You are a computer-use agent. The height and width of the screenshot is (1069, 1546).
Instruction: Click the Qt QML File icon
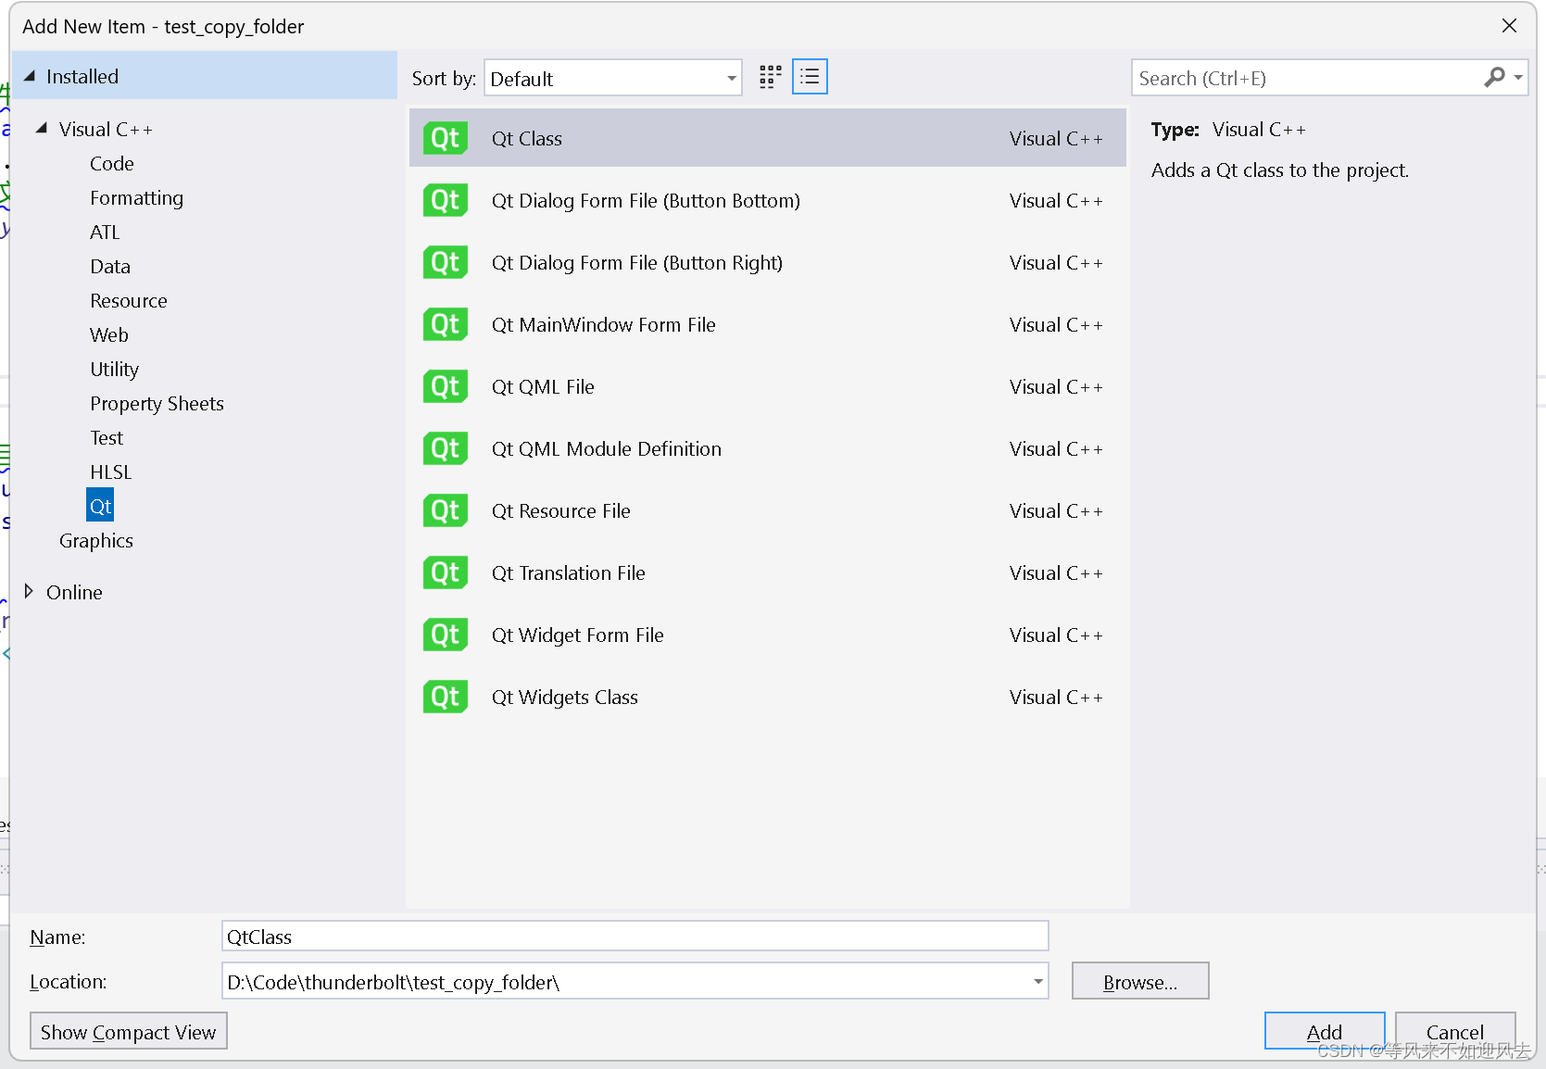pyautogui.click(x=446, y=386)
